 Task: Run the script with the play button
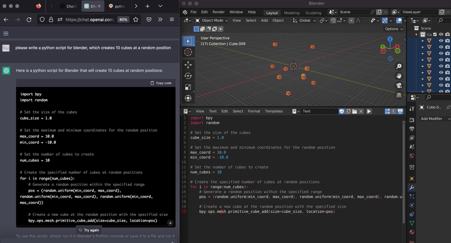tap(369, 111)
